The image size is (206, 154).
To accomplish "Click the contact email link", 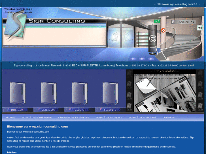I will click(186, 66).
